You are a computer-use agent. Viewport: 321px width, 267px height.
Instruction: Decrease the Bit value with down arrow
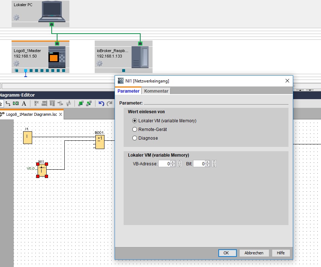pos(207,165)
